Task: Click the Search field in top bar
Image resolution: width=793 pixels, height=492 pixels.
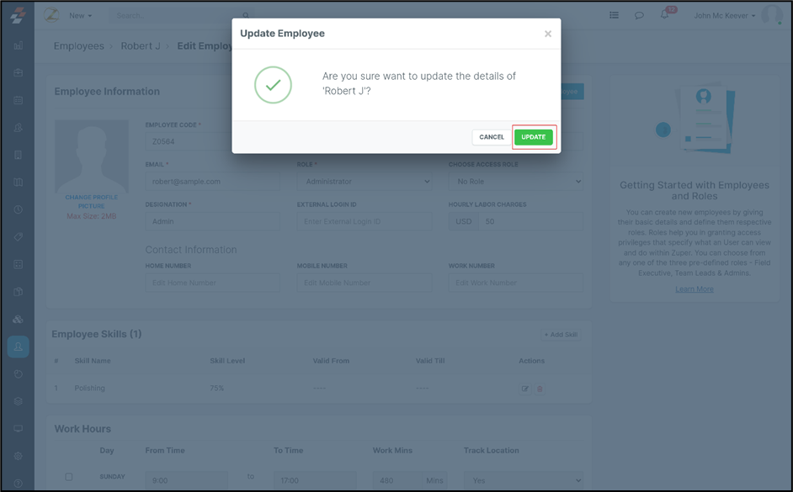Action: (x=177, y=16)
